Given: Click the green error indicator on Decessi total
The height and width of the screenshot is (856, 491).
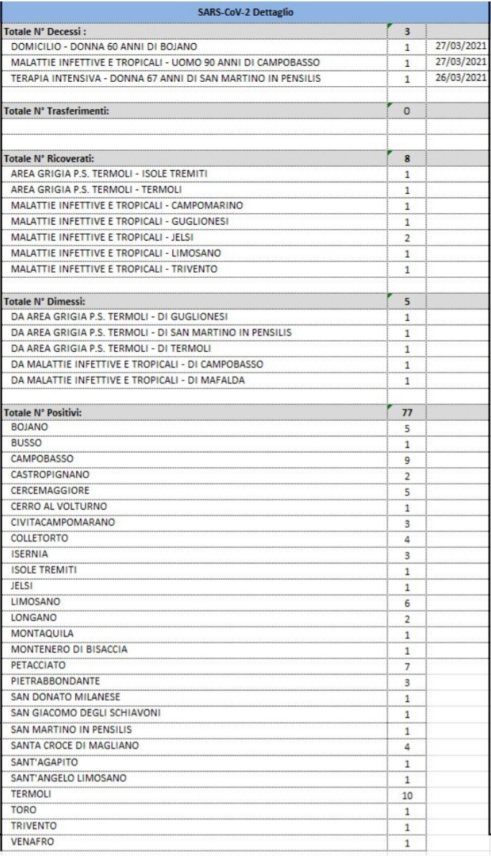Looking at the screenshot, I should pyautogui.click(x=390, y=26).
